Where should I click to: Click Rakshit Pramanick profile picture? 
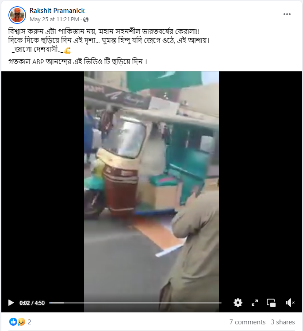[x=17, y=15]
